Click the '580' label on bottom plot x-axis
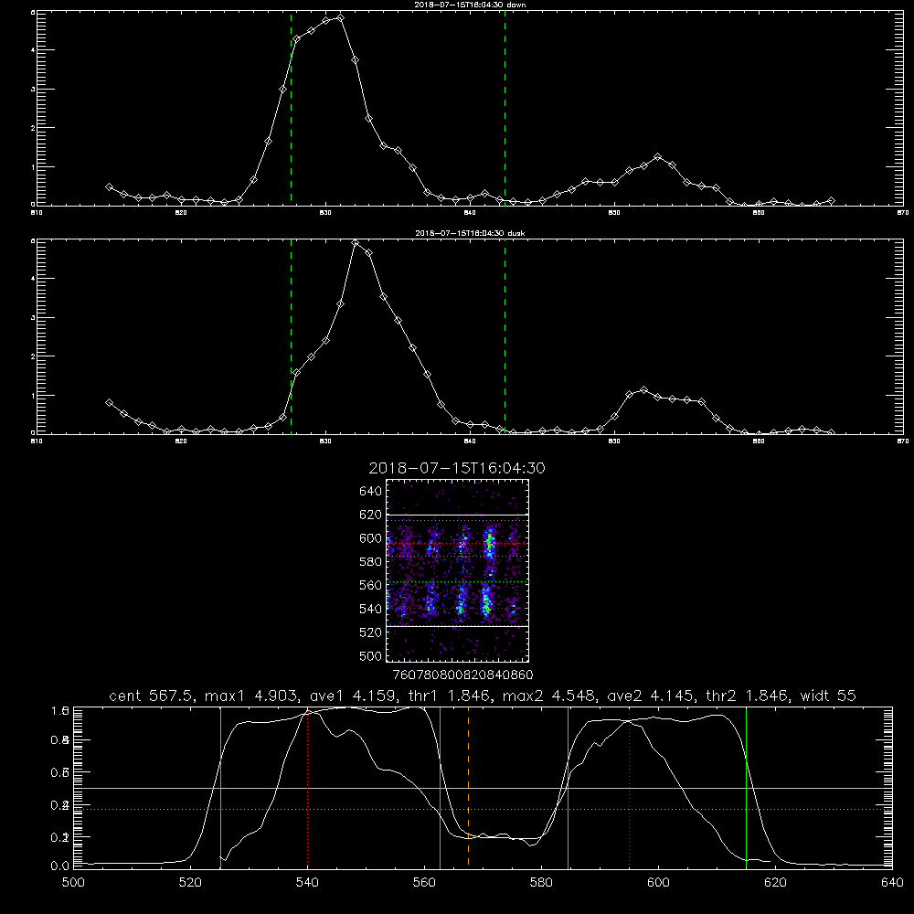 coord(541,883)
